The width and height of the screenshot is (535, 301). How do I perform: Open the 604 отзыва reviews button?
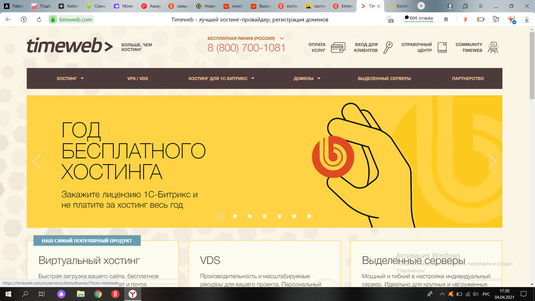point(419,19)
